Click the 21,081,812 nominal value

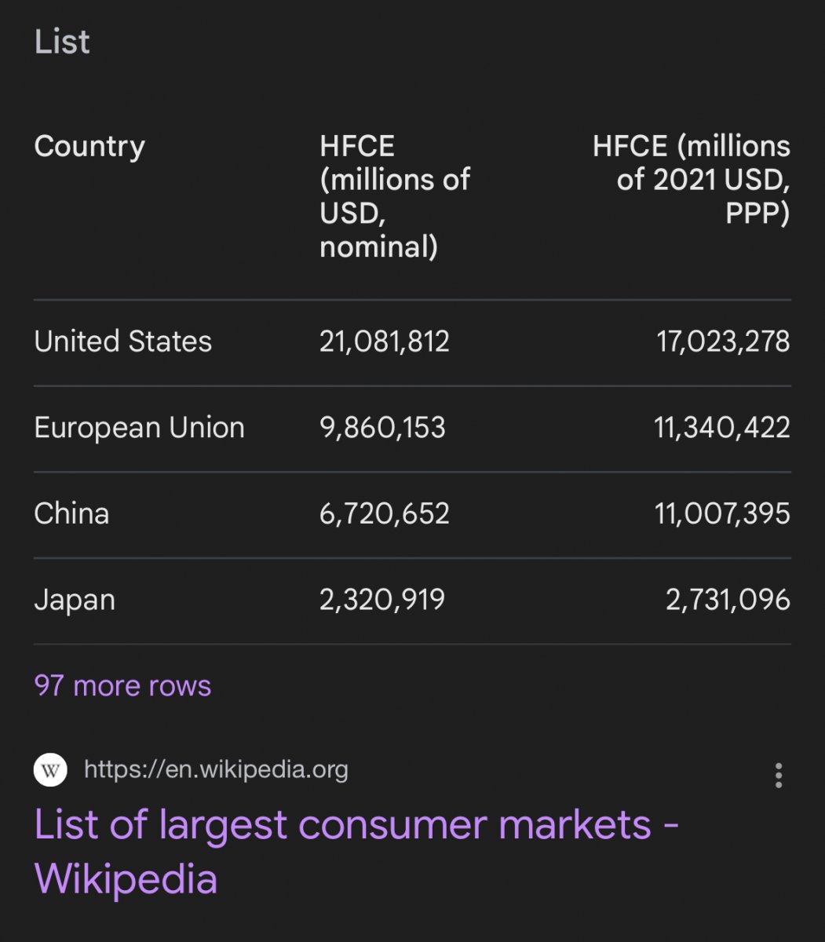tap(384, 341)
